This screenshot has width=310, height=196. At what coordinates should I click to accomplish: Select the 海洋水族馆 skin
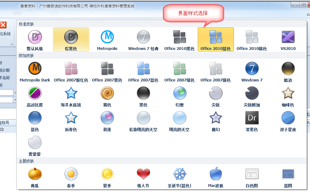coord(71,96)
